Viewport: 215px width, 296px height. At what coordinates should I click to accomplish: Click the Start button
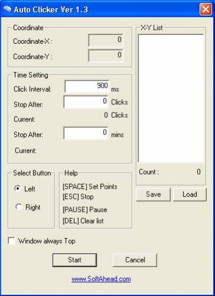click(x=75, y=260)
